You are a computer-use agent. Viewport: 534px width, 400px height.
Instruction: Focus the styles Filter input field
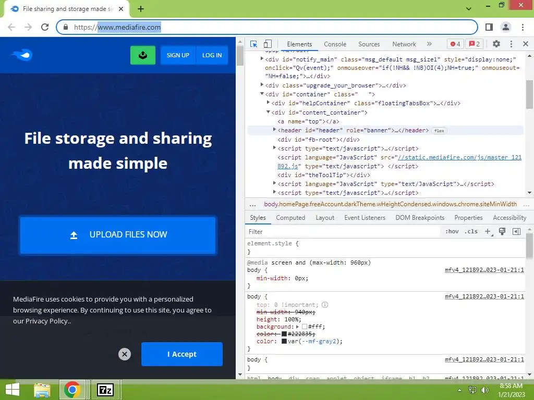point(343,232)
